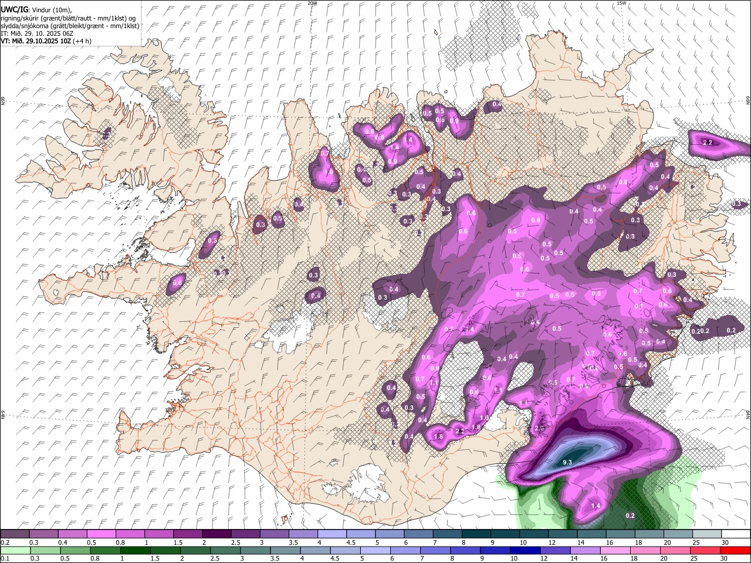Select the darkest green 1 swatch, lower row
Image resolution: width=751 pixels, height=563 pixels.
point(135,551)
